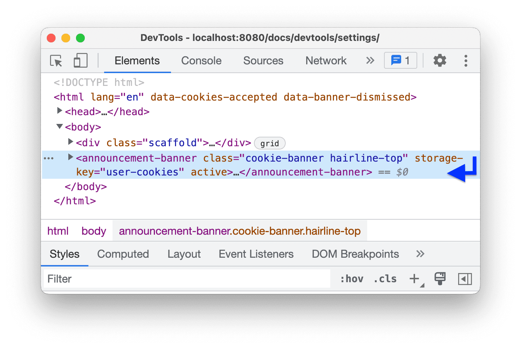Open DevTools settings gear
This screenshot has height=348, width=521.
pyautogui.click(x=440, y=61)
